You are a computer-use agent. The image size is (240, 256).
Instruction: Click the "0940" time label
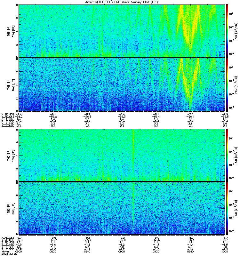pyautogui.click(x=190, y=252)
